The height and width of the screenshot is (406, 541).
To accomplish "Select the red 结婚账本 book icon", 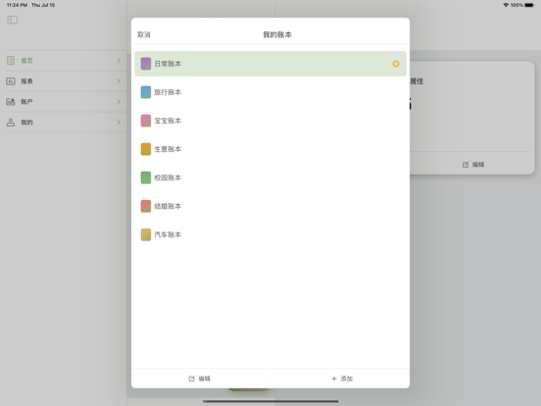I will click(x=146, y=206).
